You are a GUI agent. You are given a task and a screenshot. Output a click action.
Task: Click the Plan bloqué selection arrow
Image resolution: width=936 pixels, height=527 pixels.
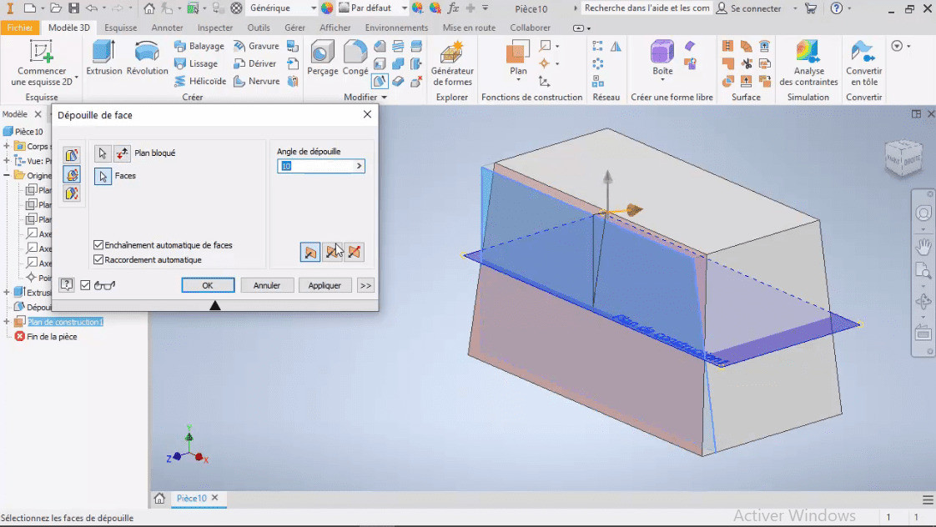103,153
